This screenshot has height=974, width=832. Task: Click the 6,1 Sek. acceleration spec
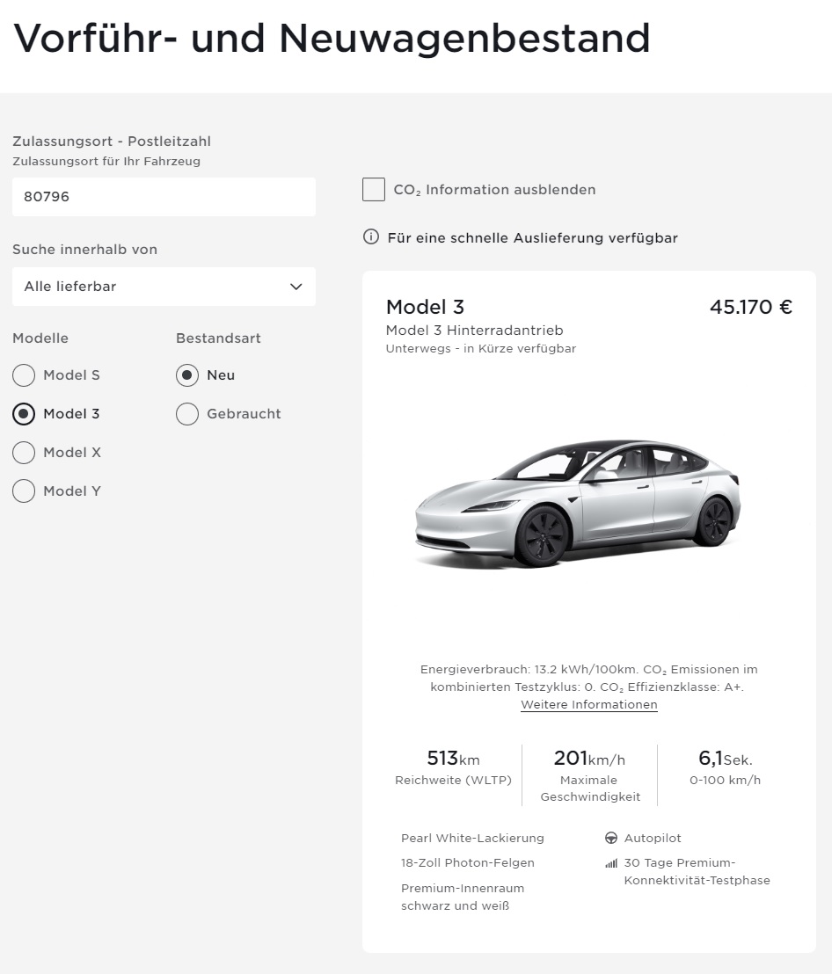tap(725, 758)
